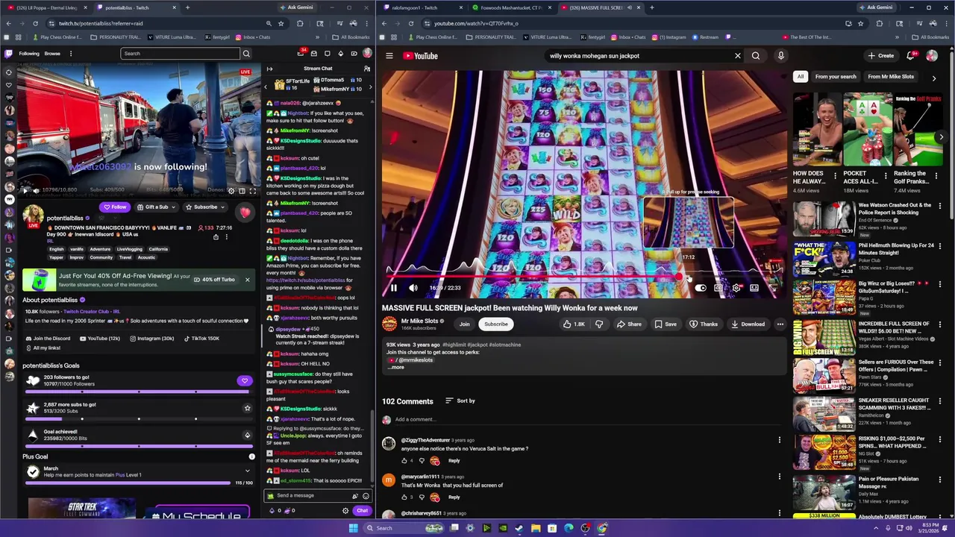The image size is (955, 537).
Task: Open Twitch notifications with red badge
Action: tap(301, 54)
